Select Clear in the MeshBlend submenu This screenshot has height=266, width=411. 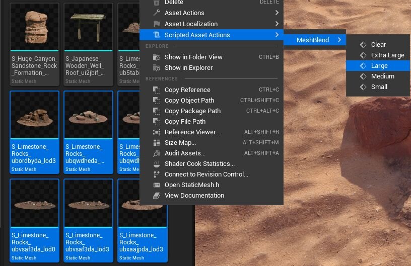pos(378,45)
